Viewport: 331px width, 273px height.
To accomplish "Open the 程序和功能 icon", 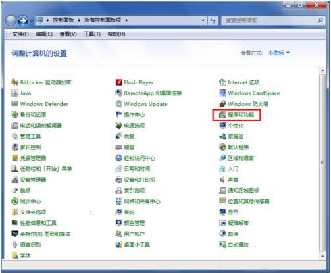I will coord(222,114).
